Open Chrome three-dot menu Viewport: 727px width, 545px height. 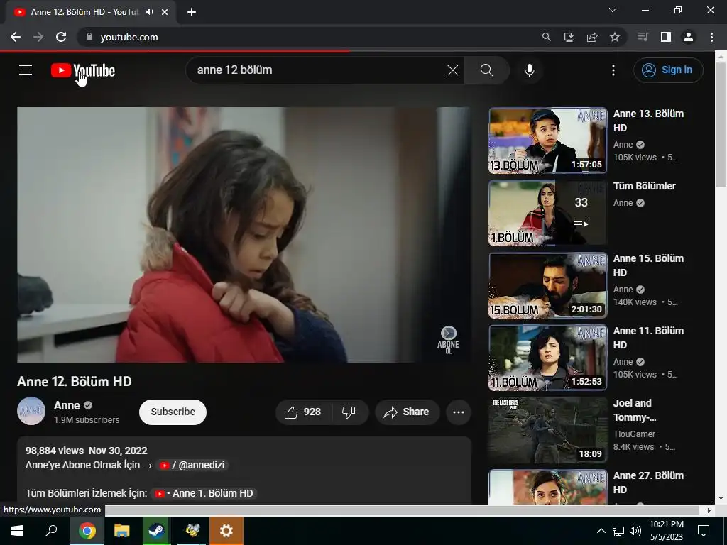tap(711, 37)
